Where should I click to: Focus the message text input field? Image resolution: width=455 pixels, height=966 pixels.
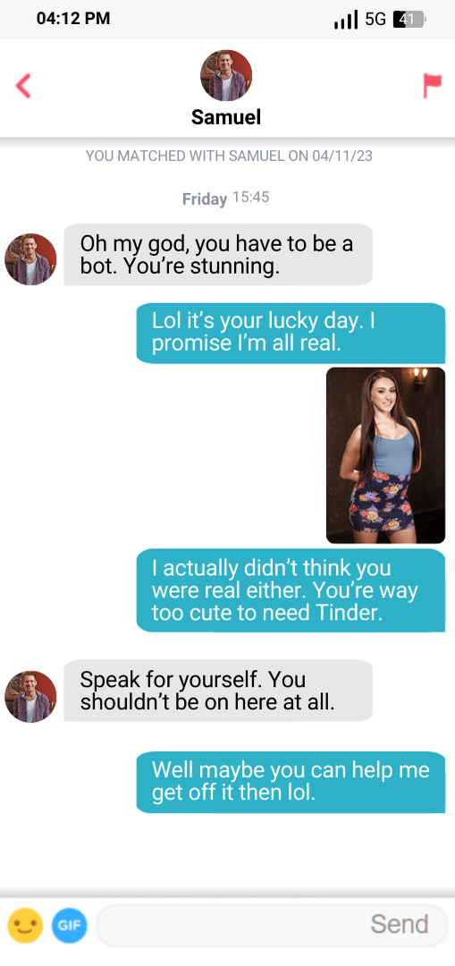click(x=272, y=926)
